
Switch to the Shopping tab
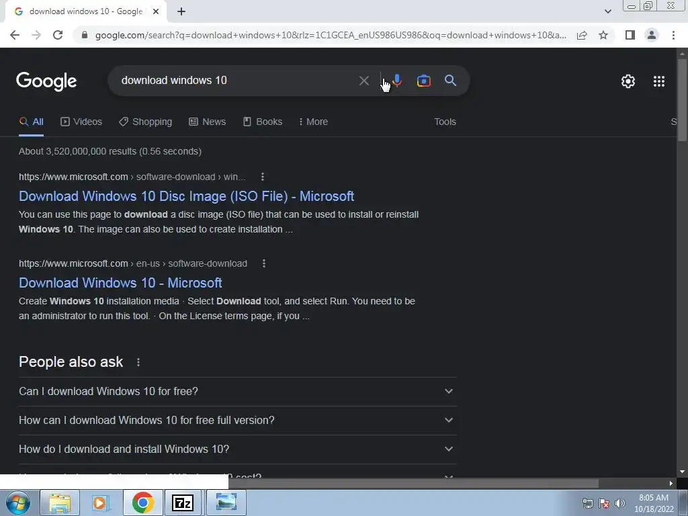coord(146,122)
